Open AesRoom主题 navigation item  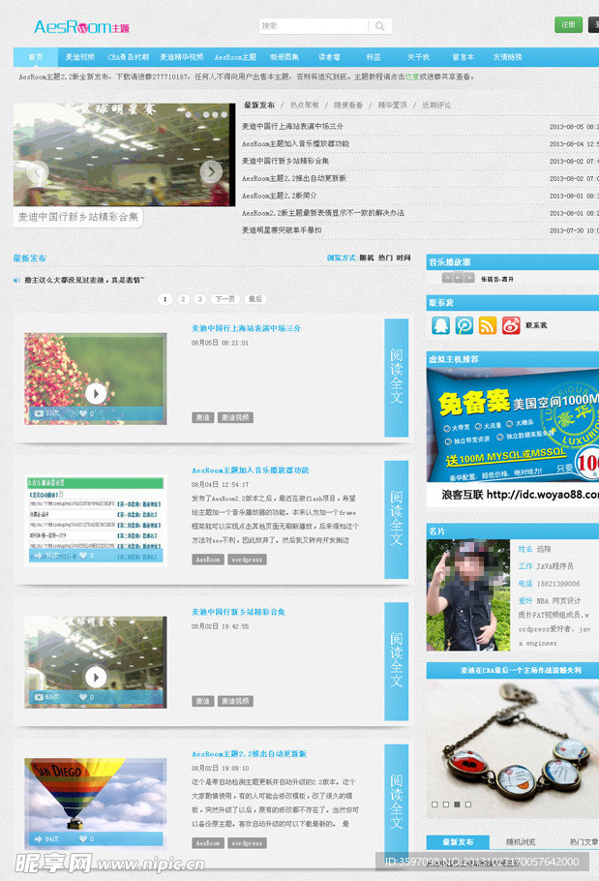235,57
